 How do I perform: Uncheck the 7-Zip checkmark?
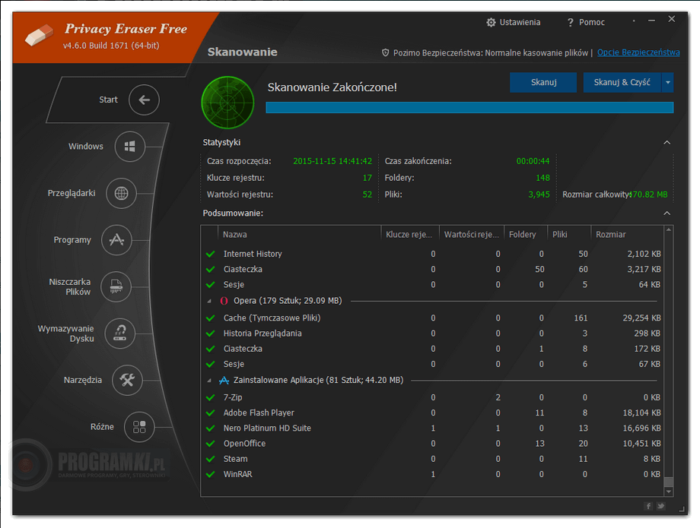[x=210, y=397]
